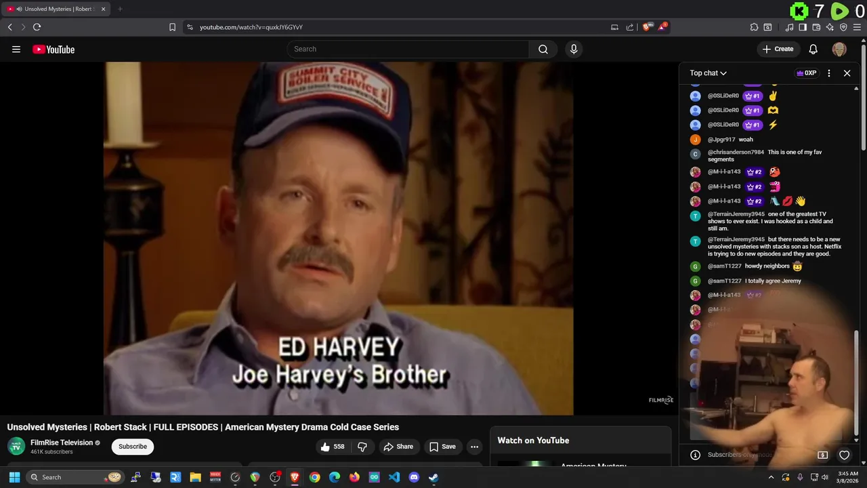
Task: Open the Windows Start menu
Action: pyautogui.click(x=14, y=477)
